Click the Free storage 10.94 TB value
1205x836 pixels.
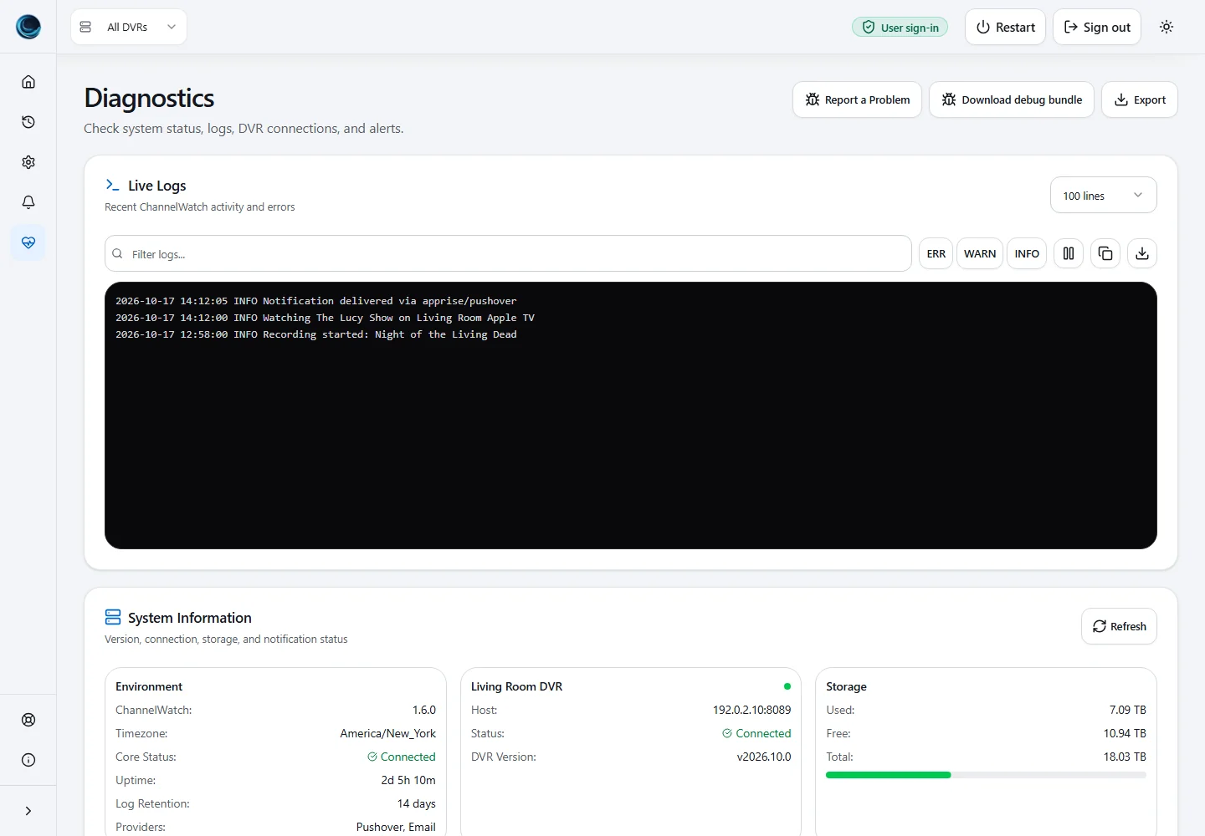(x=1125, y=733)
